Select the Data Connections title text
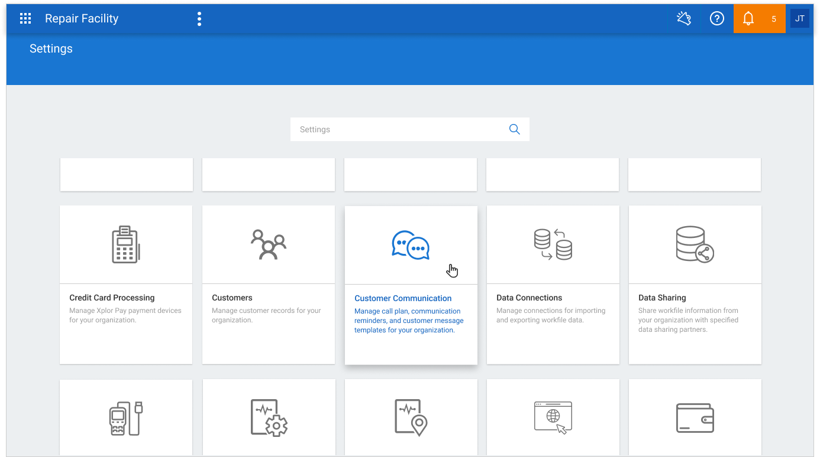This screenshot has height=457, width=820. click(530, 298)
